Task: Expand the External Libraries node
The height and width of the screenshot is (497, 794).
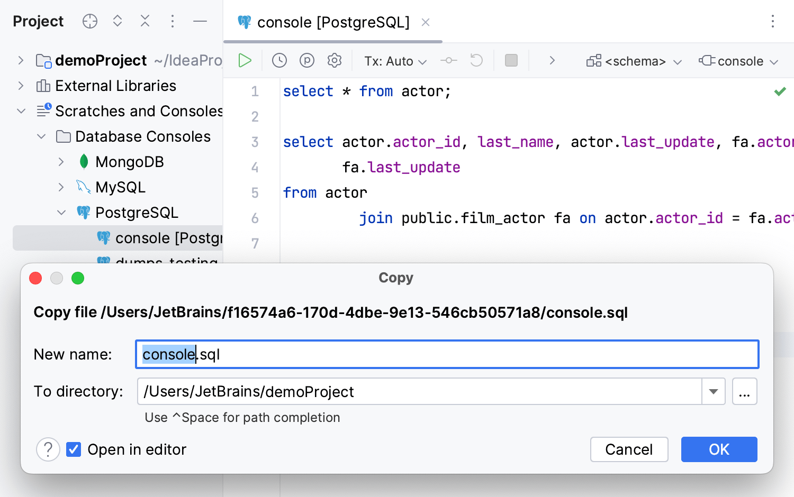Action: [21, 86]
